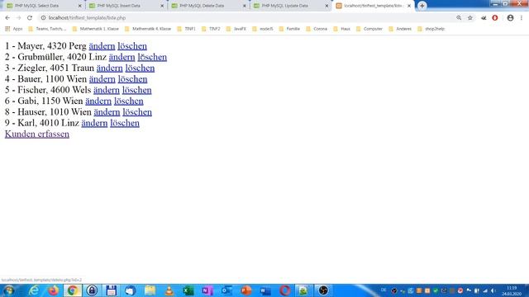Close the PHP MySQL Select Data tab
529x297 pixels.
[x=80, y=6]
